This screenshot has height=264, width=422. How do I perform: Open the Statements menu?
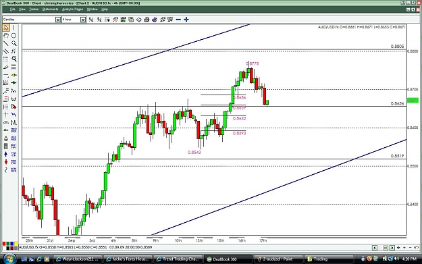51,9
